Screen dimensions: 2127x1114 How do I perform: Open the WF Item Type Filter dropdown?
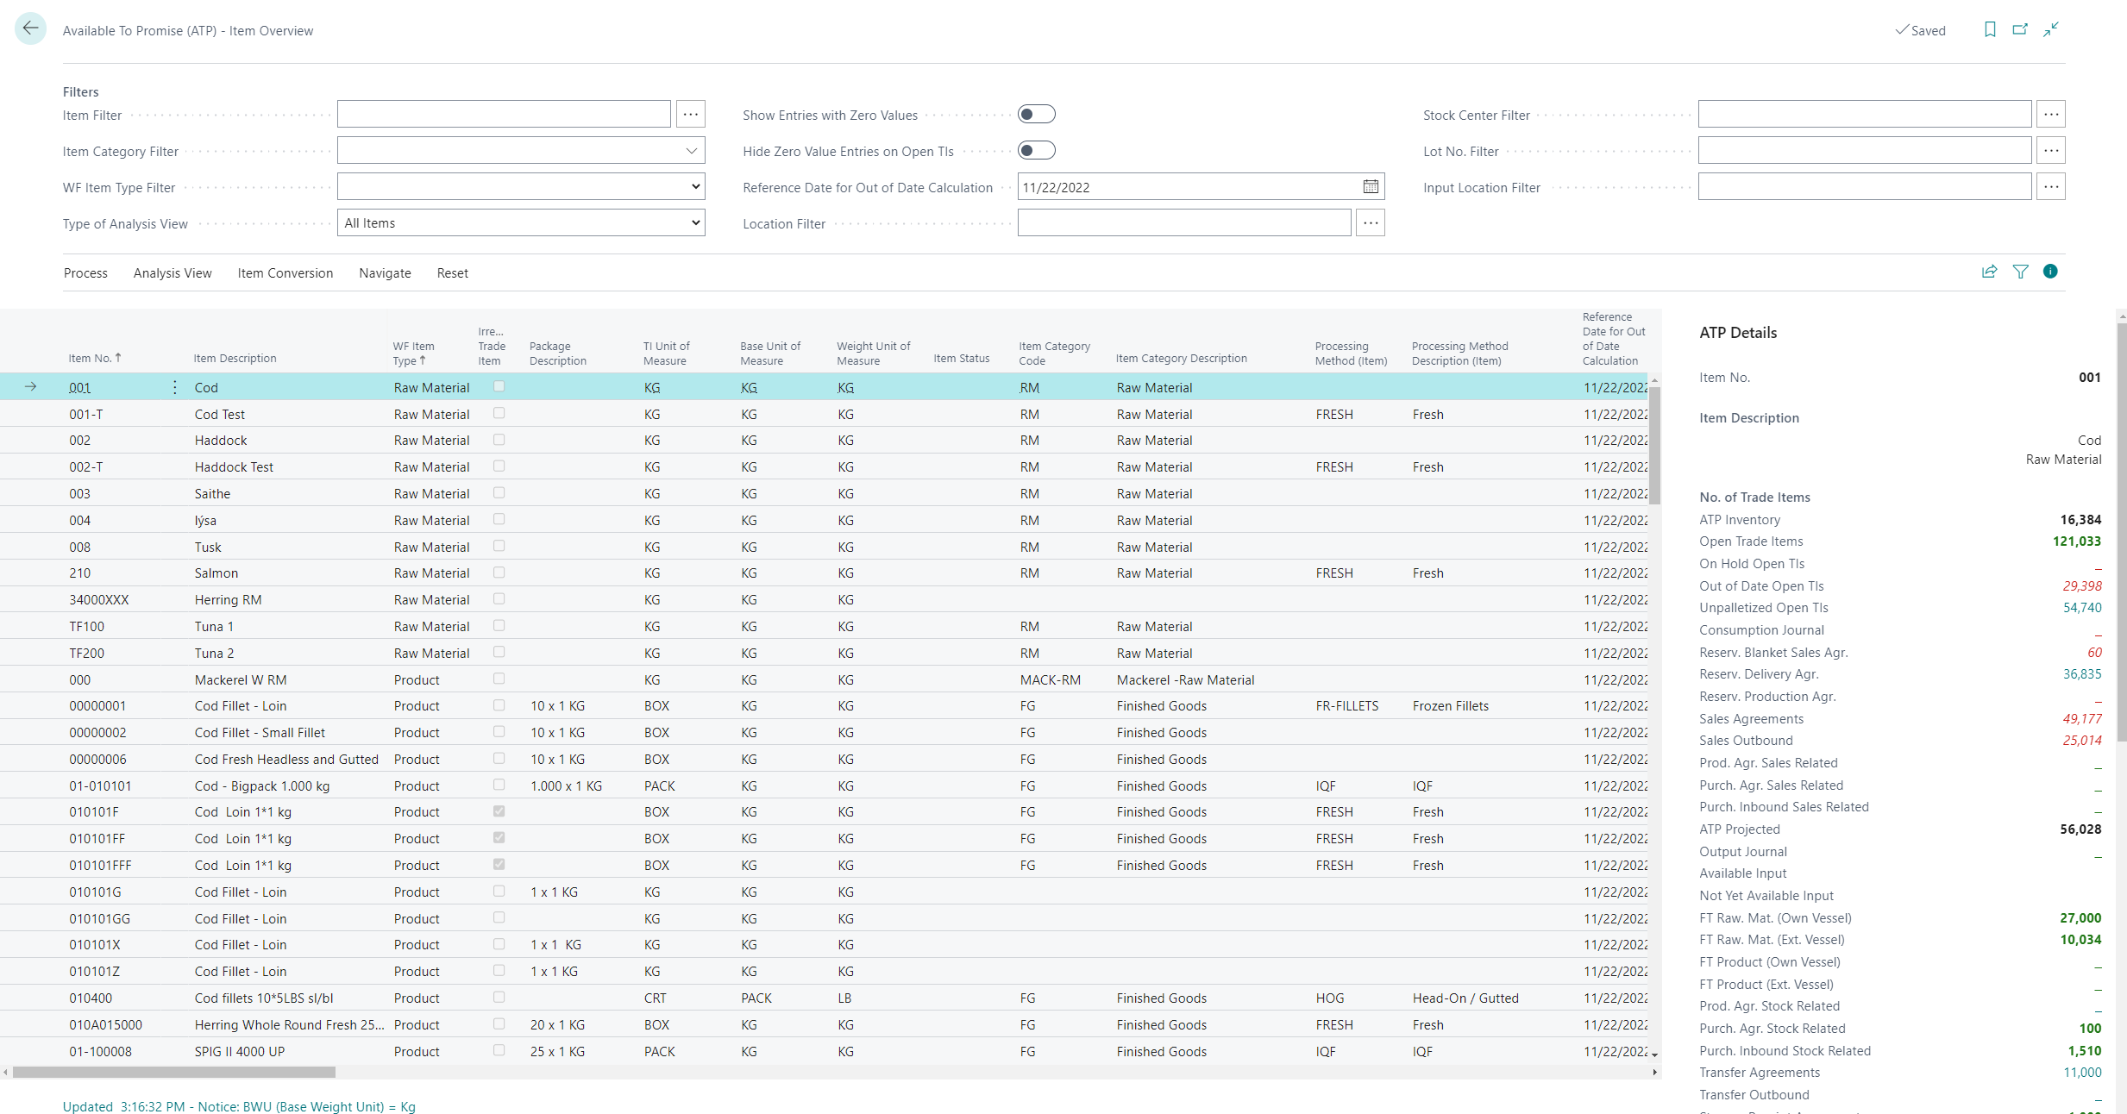coord(695,187)
